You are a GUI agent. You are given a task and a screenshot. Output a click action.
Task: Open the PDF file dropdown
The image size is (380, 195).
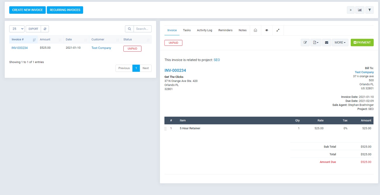click(x=316, y=43)
